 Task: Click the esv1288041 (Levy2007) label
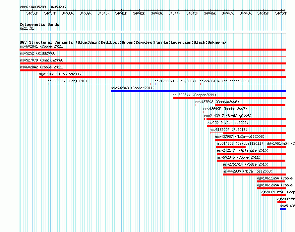(175, 81)
